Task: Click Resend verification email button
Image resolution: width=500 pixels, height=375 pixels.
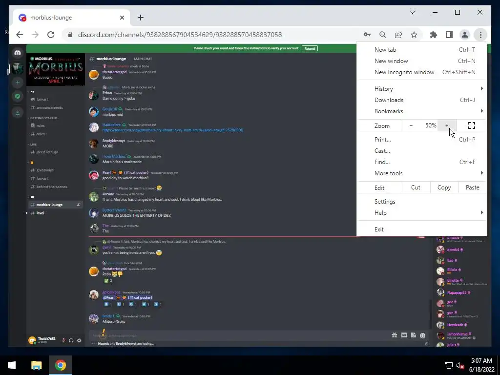Action: pyautogui.click(x=310, y=48)
